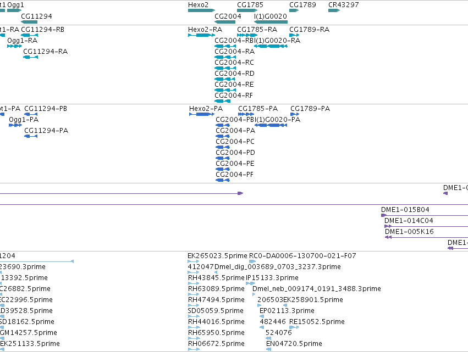Image resolution: width=468 pixels, height=352 pixels.
Task: Select the CG2004-RF transcript
Action: coord(222,102)
